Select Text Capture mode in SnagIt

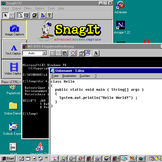click(x=12, y=50)
